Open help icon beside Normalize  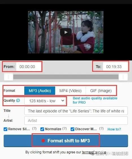coord(64,128)
